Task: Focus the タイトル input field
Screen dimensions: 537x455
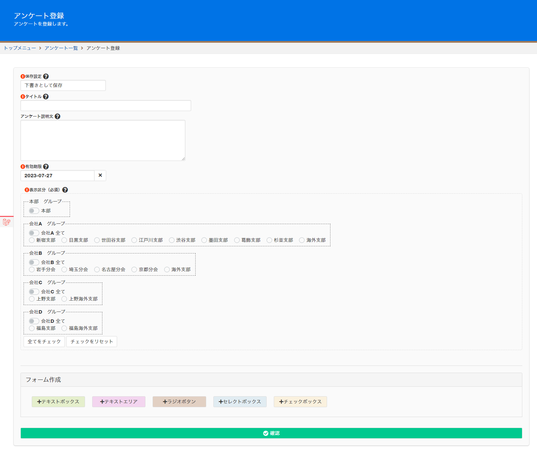Action: [106, 106]
